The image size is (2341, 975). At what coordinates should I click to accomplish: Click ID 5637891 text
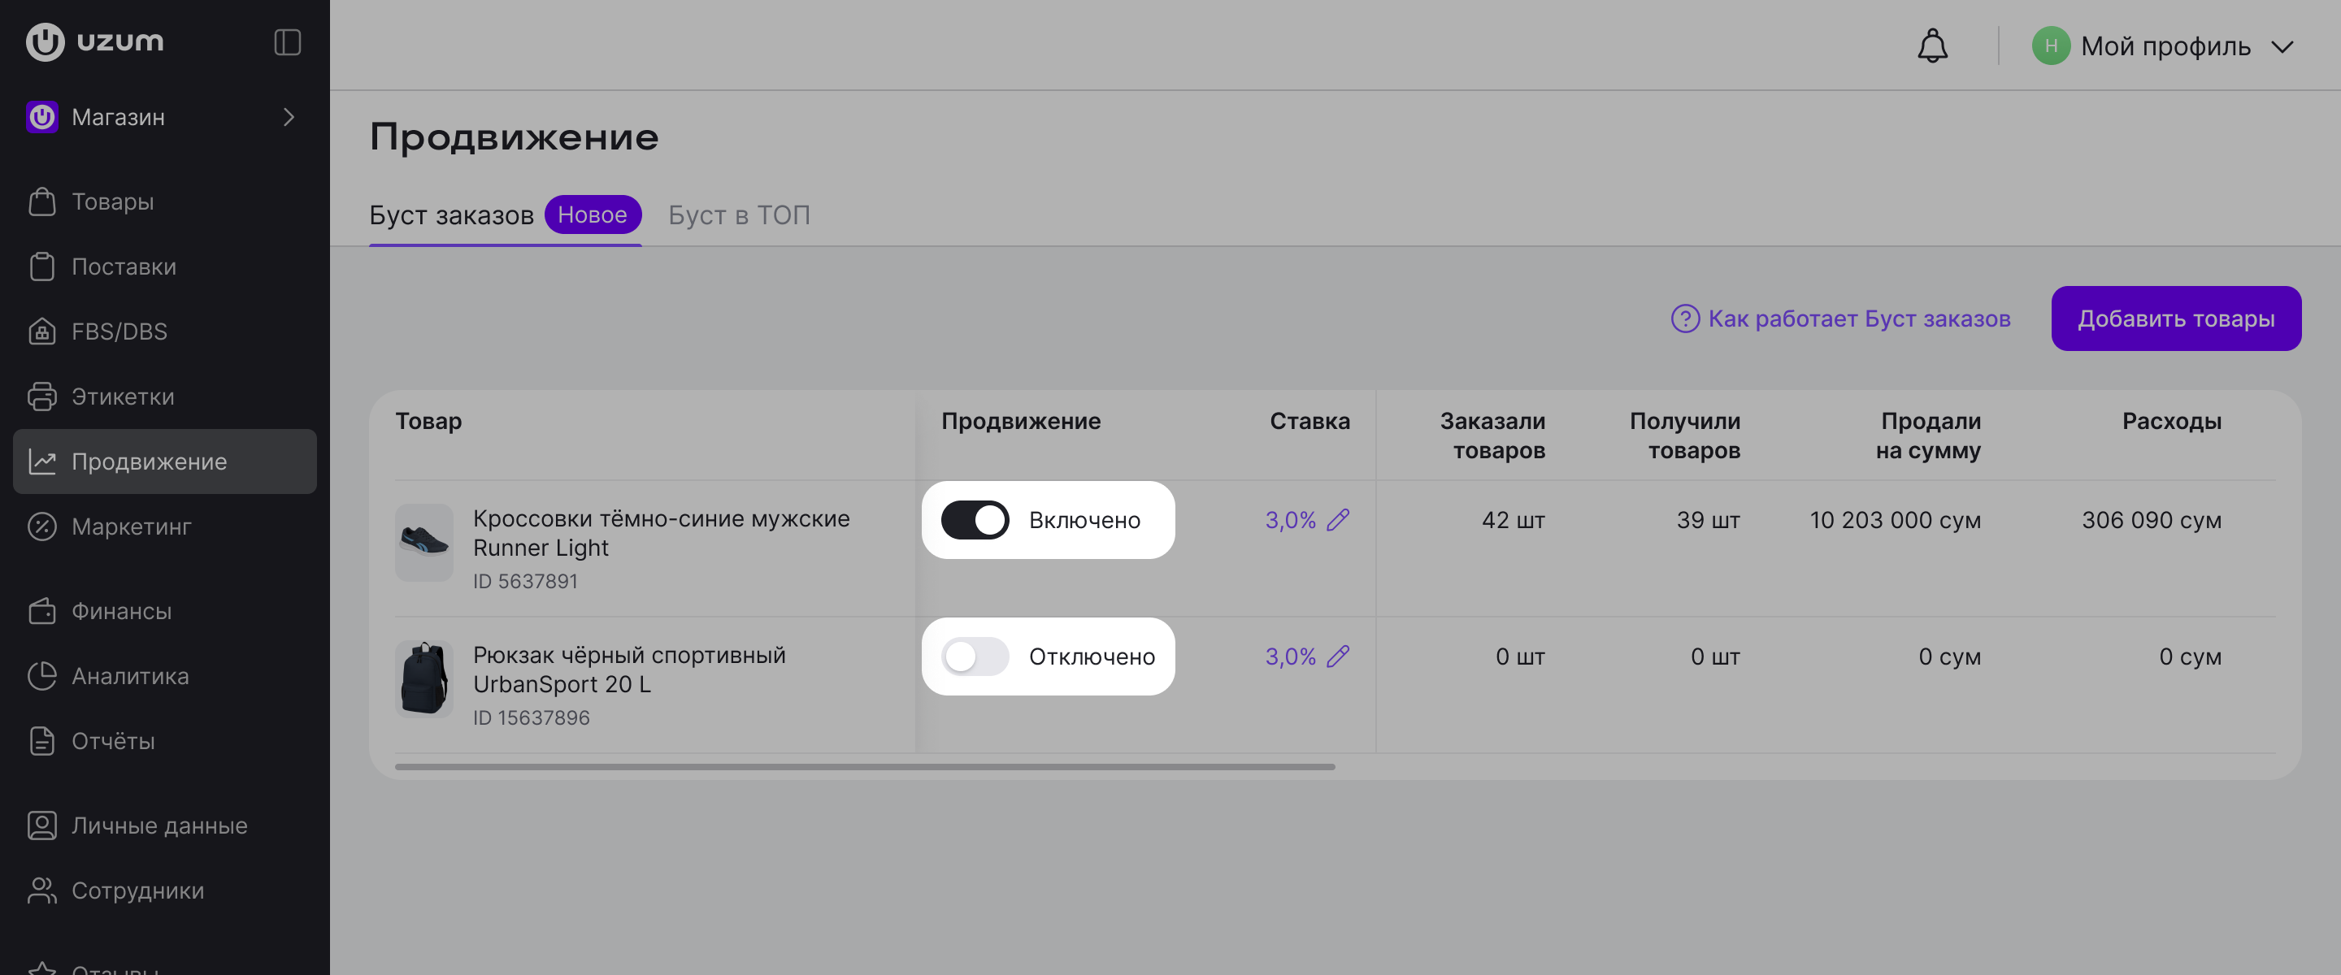[x=524, y=581]
